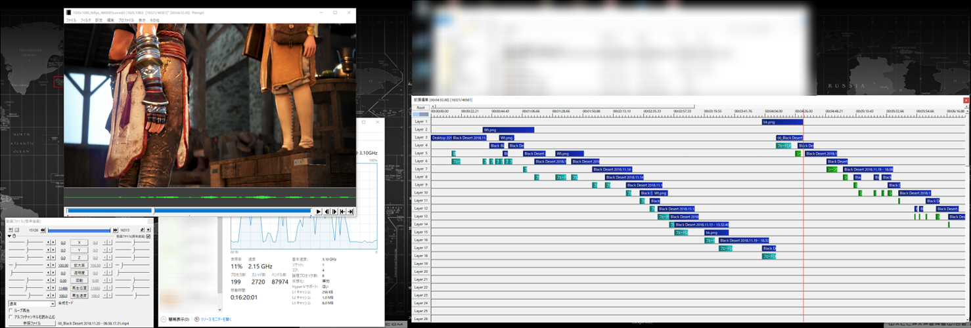The image size is (971, 328).
Task: Decrease X value with left arrow stepper
Action: tap(48, 243)
